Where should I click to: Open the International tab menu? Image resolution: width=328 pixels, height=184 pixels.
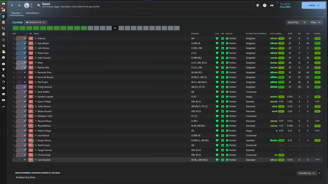tap(33, 13)
